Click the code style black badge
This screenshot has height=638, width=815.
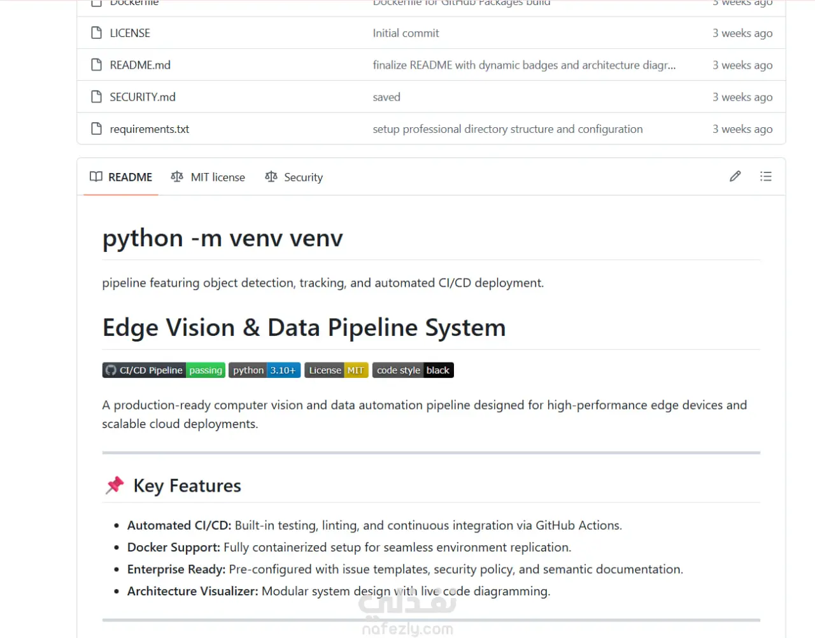(x=413, y=370)
